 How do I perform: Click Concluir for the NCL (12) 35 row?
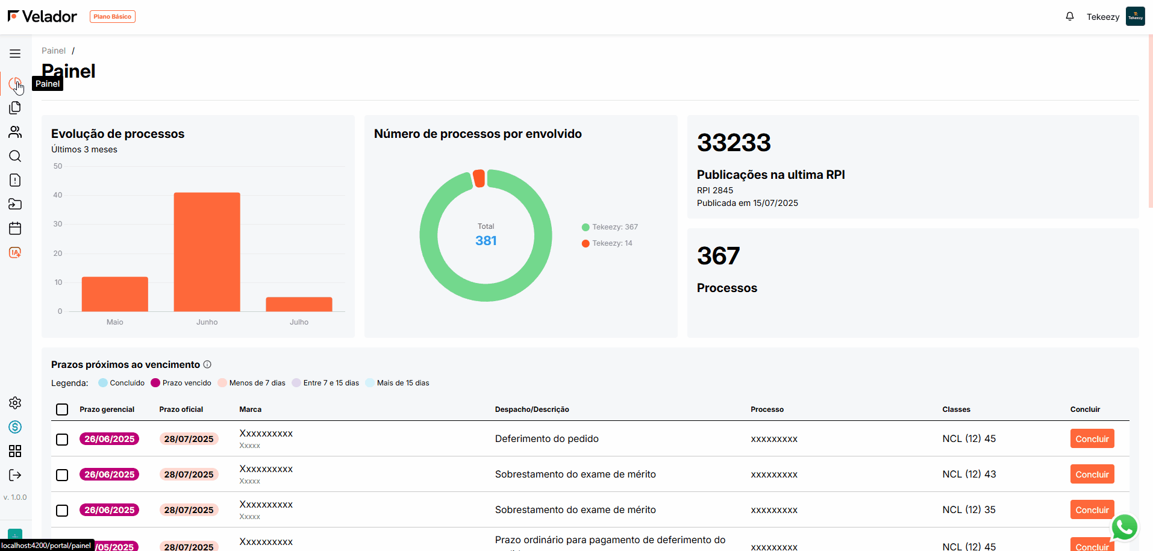click(1092, 510)
